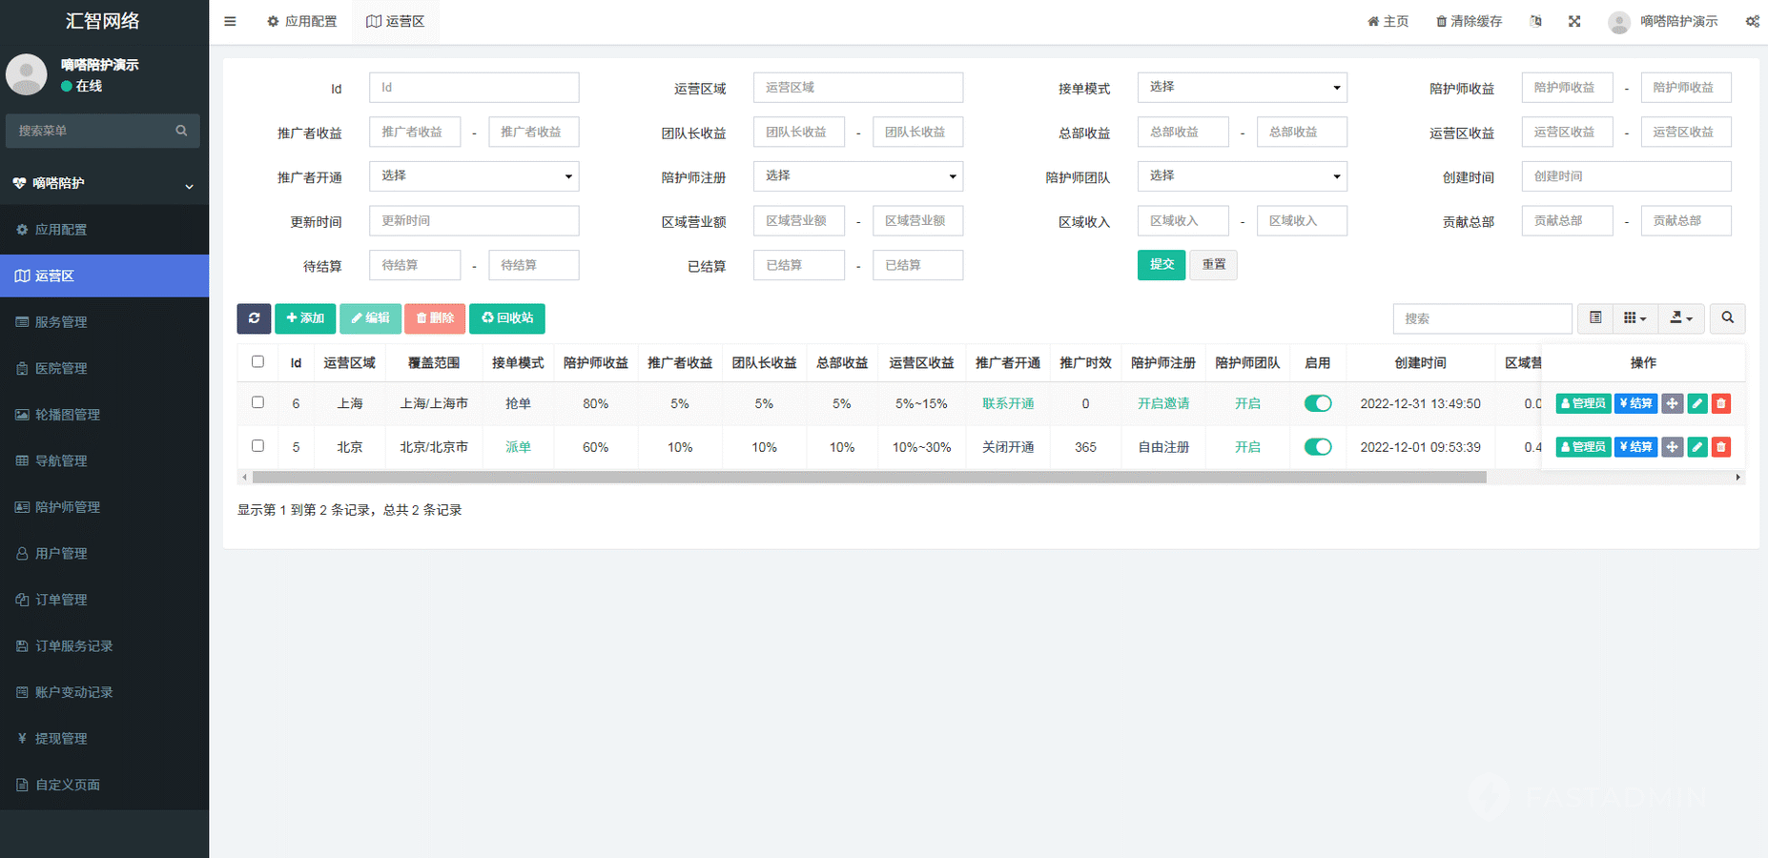The width and height of the screenshot is (1768, 858).
Task: Toggle table card view icon
Action: coord(1595,318)
